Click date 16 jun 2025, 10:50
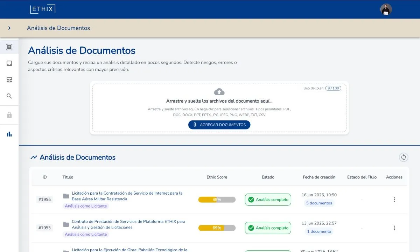Screen dimensions: 420x252 (x=319, y=195)
